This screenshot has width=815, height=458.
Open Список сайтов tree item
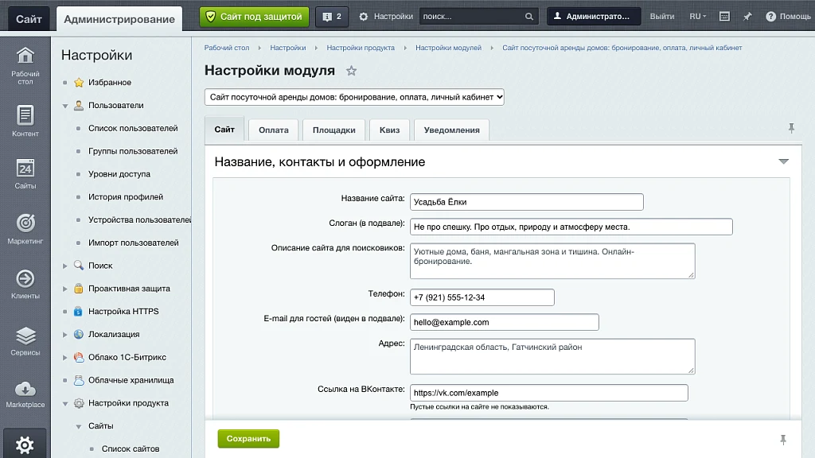click(x=131, y=448)
